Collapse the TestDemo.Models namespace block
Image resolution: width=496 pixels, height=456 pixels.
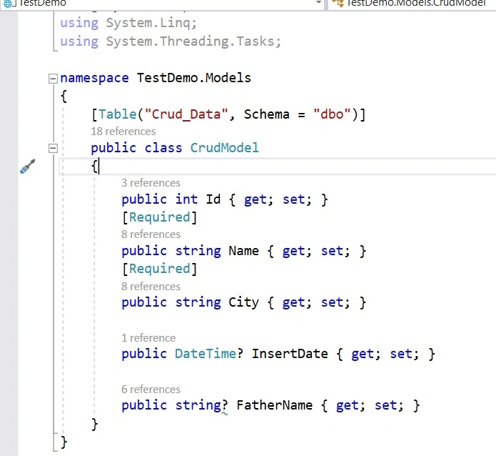coord(53,79)
